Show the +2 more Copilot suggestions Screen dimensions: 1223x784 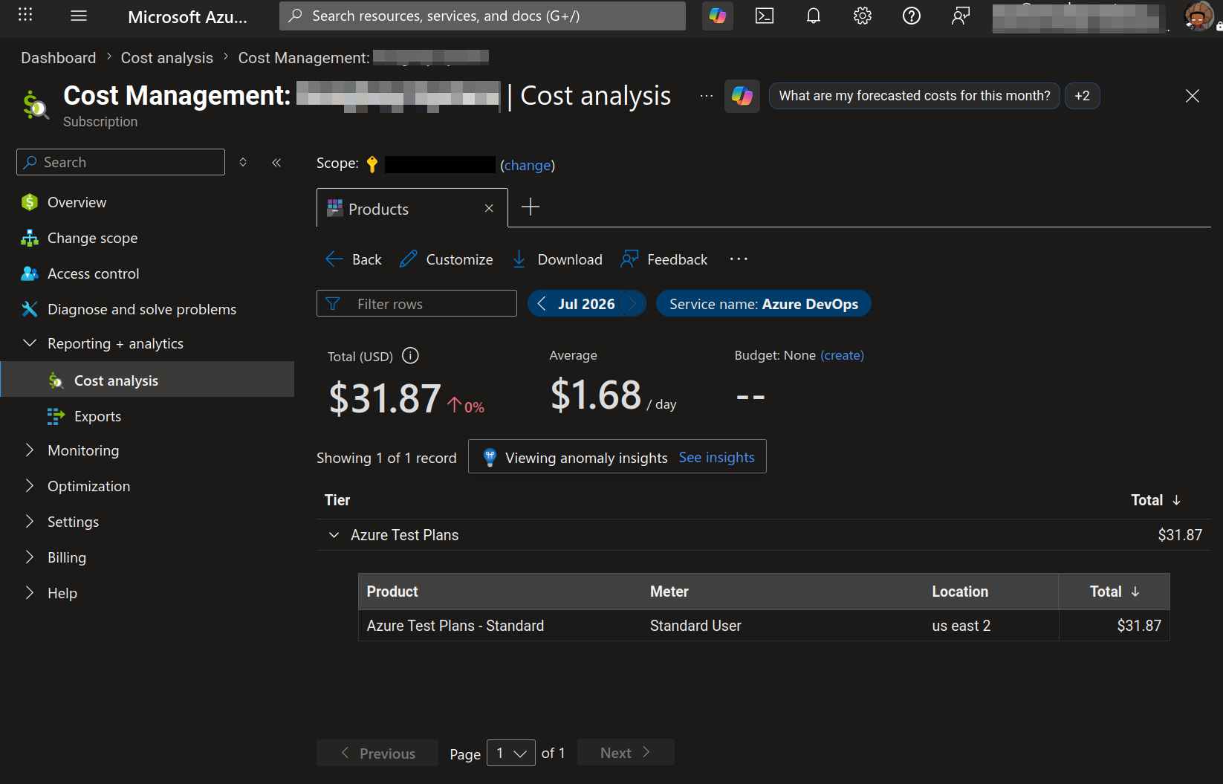1082,96
